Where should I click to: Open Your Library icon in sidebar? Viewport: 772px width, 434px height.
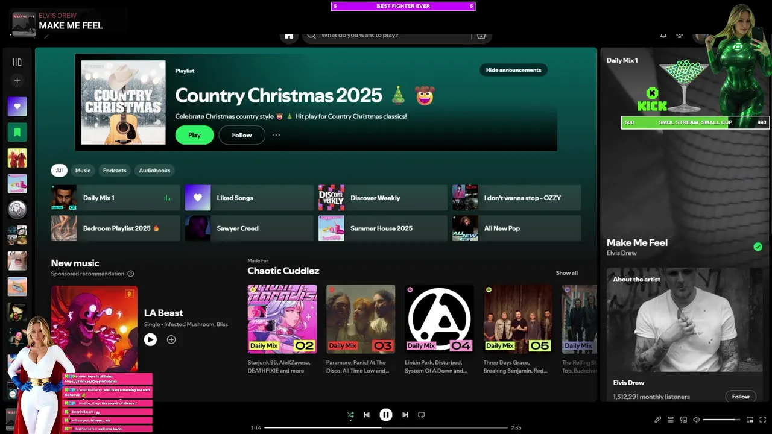(17, 62)
